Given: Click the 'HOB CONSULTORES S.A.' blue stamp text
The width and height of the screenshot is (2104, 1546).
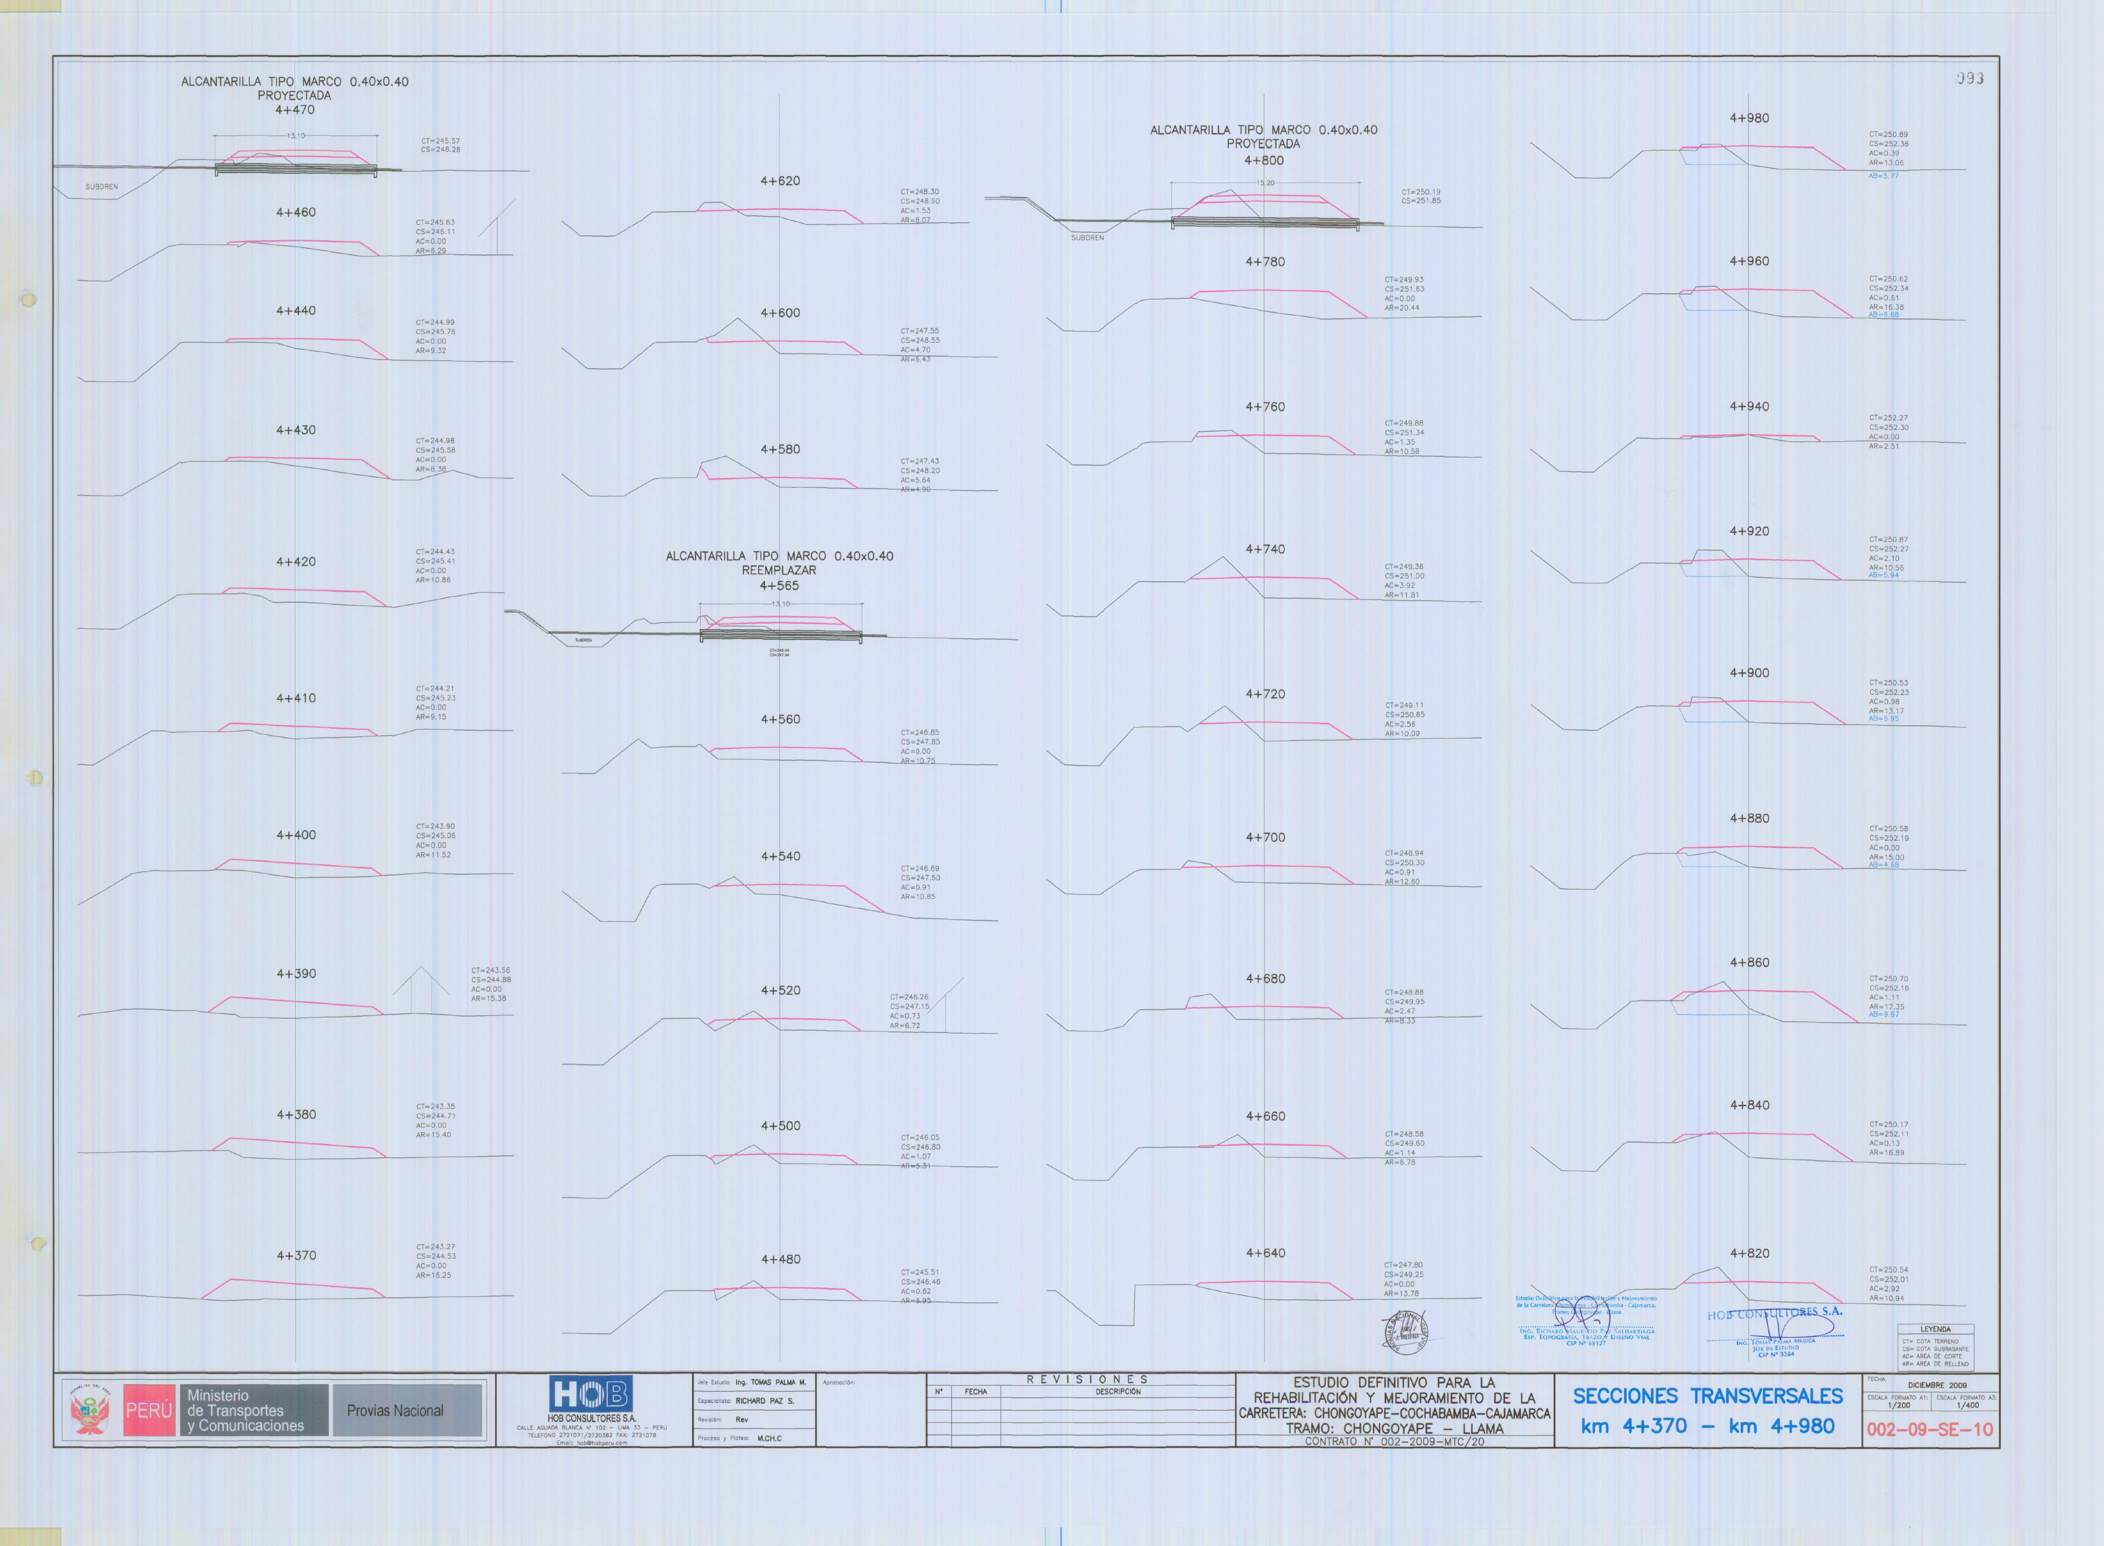Looking at the screenshot, I should pos(1775,1313).
